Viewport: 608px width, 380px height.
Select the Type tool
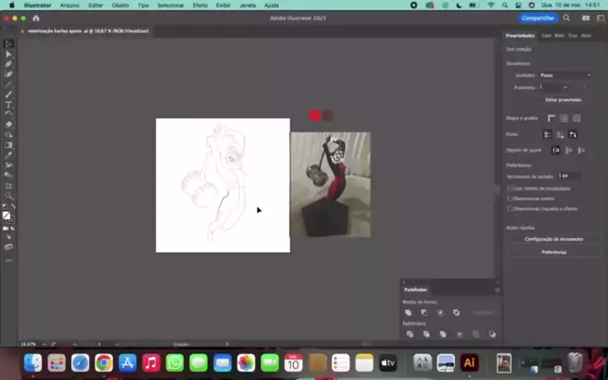pos(8,105)
